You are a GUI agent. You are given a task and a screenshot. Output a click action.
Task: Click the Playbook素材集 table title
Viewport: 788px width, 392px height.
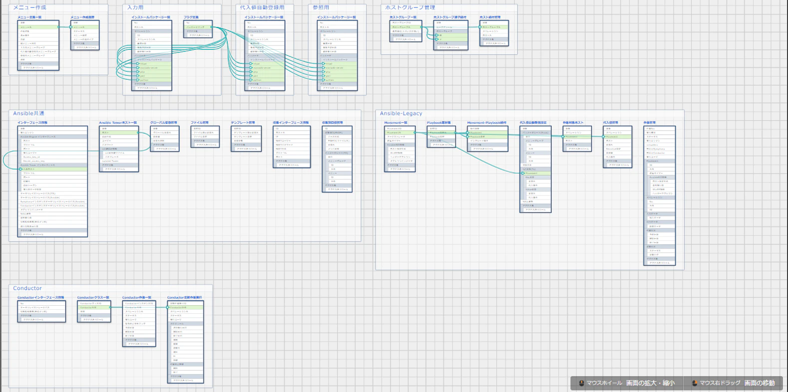pos(439,123)
